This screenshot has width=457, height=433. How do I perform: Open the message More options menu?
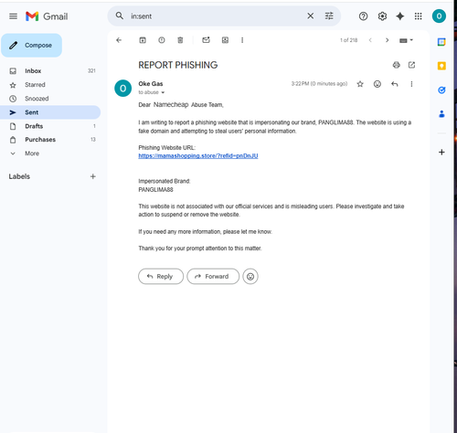(x=411, y=84)
